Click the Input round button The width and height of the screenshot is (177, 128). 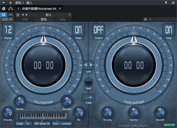point(89,82)
